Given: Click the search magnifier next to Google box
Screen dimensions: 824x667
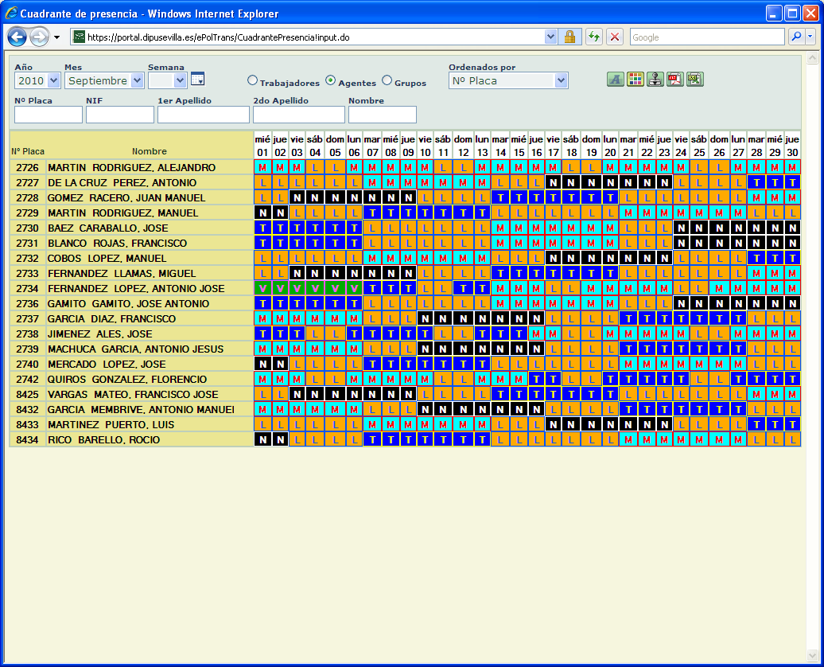Looking at the screenshot, I should 797,37.
